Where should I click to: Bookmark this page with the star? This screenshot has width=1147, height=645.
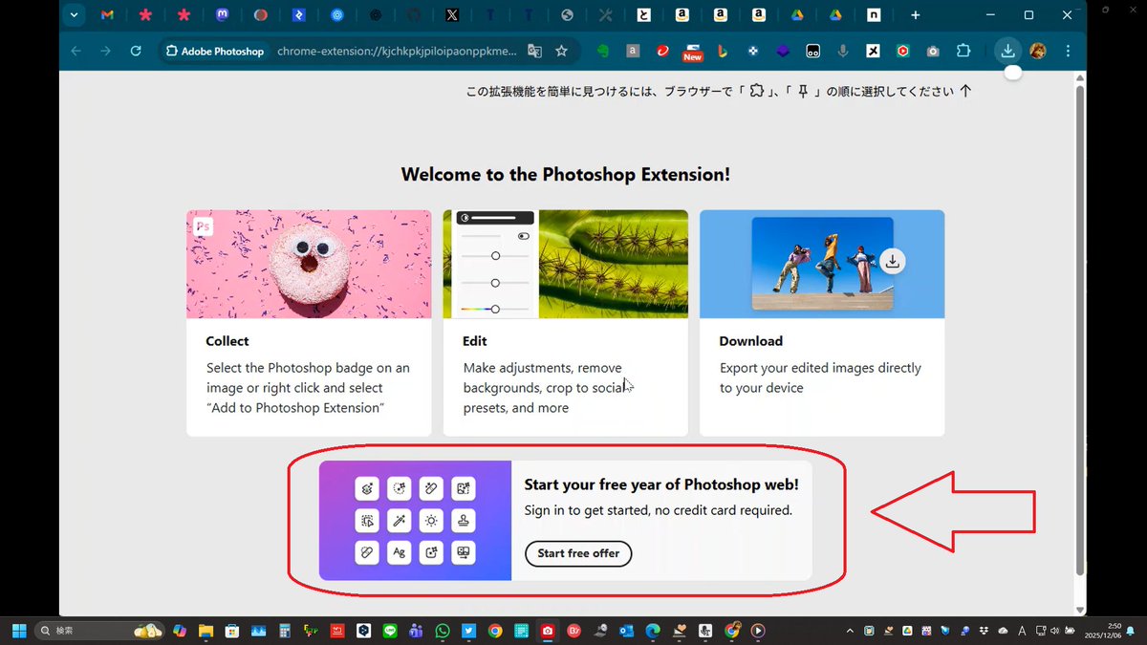pos(562,51)
